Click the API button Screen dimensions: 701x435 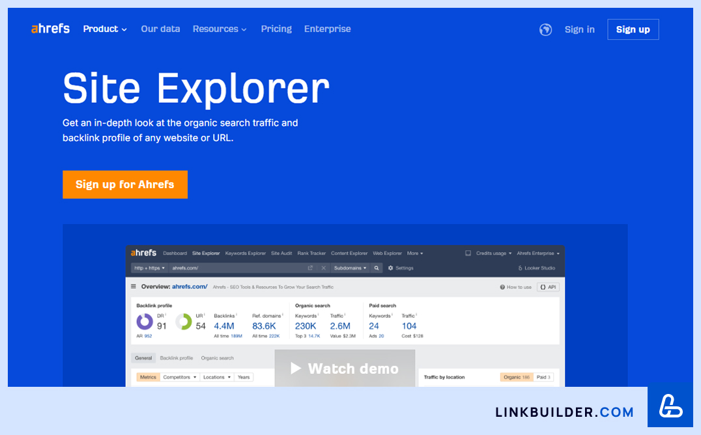click(x=548, y=287)
